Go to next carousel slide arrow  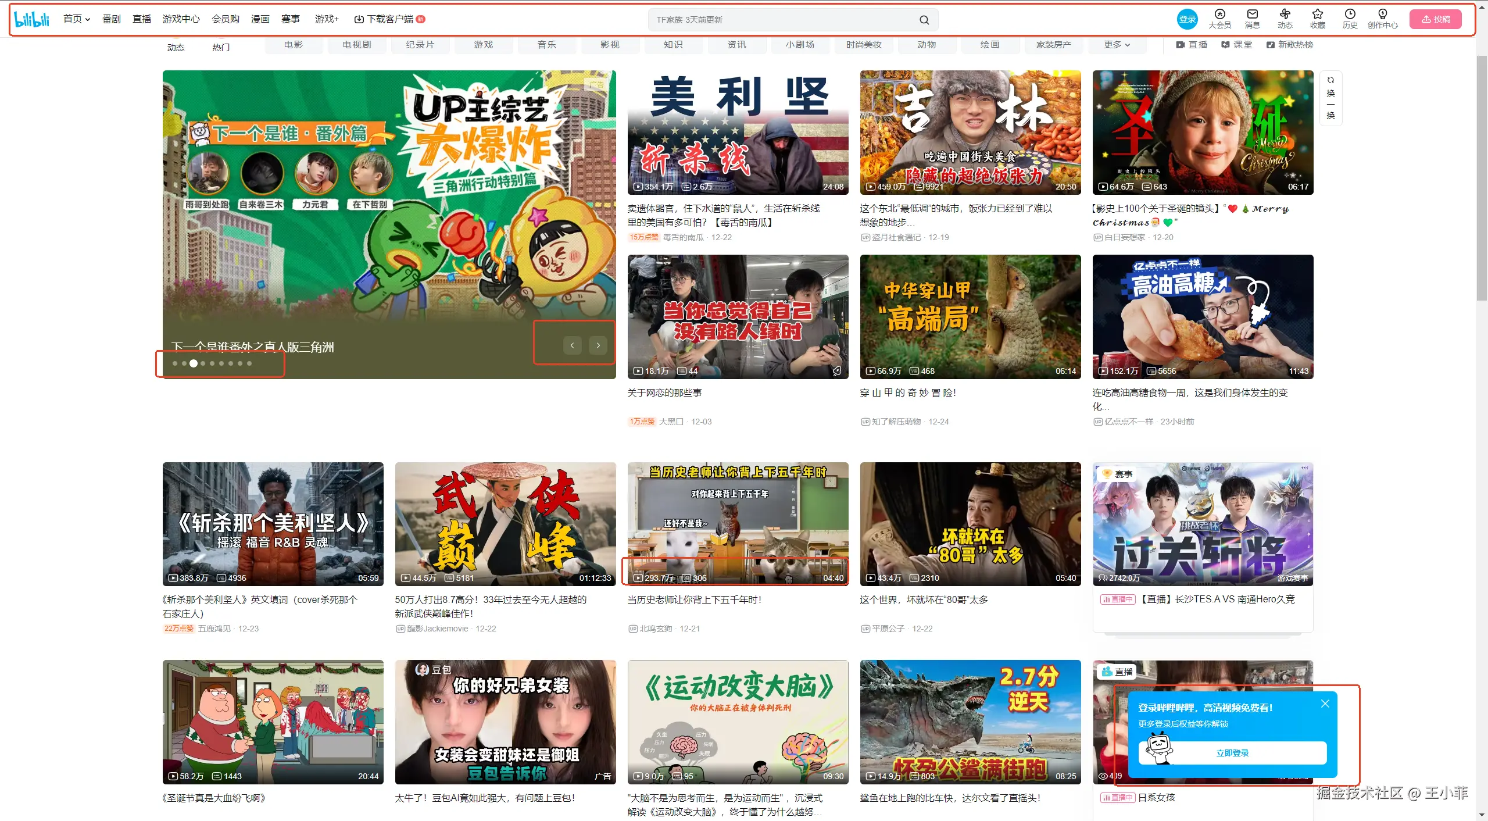click(598, 345)
